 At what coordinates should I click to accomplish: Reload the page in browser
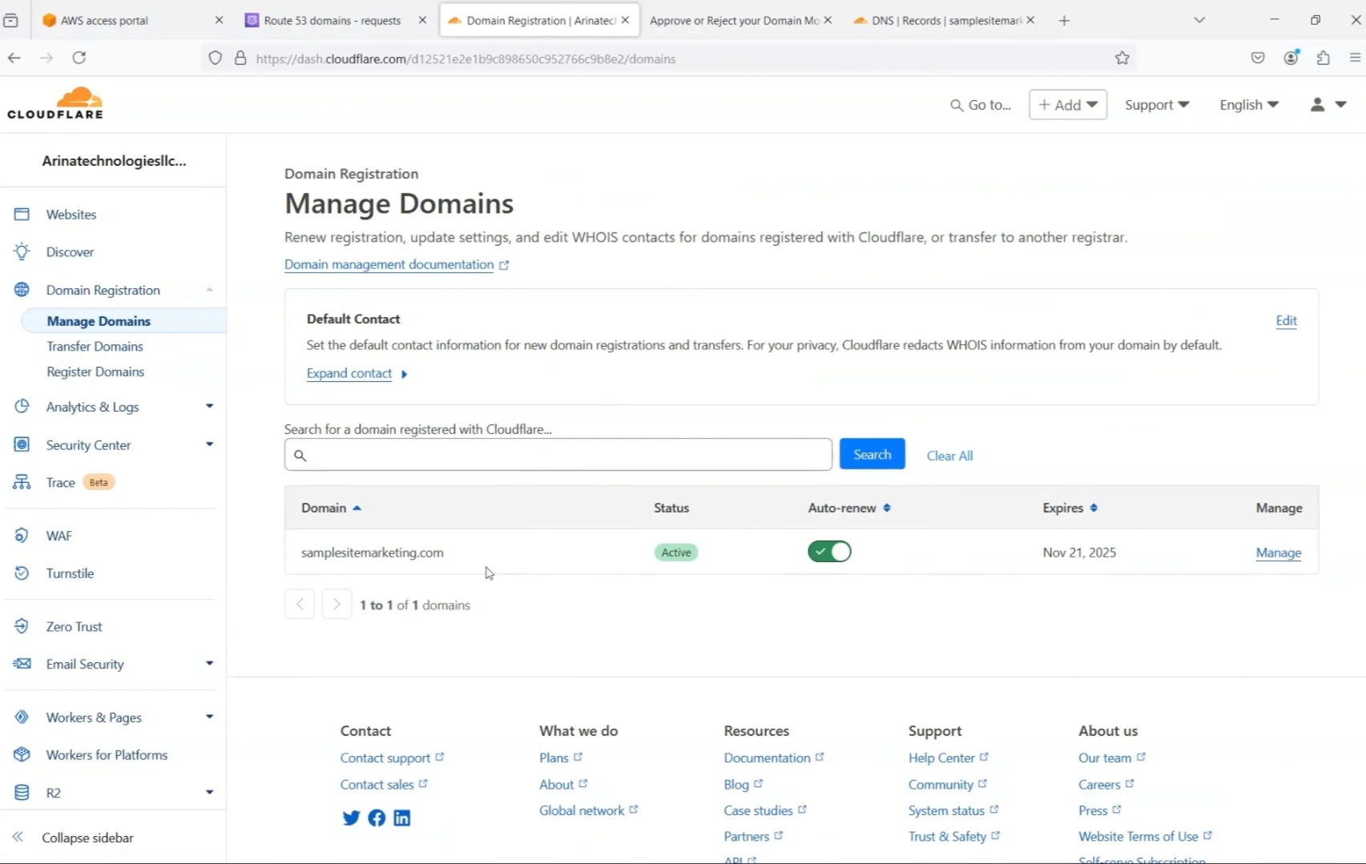(x=79, y=58)
